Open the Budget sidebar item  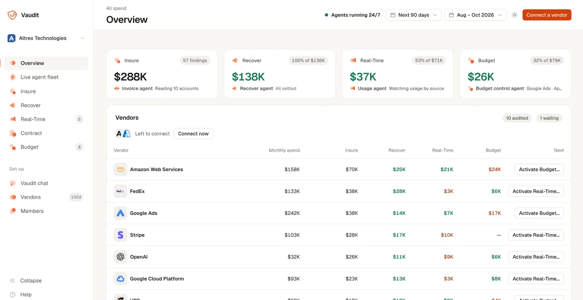pos(46,147)
